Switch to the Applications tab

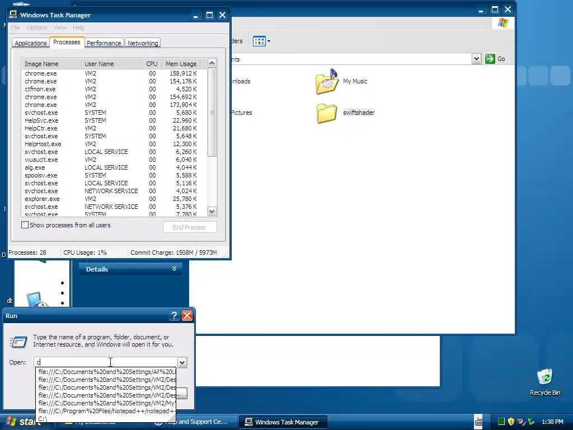[31, 43]
